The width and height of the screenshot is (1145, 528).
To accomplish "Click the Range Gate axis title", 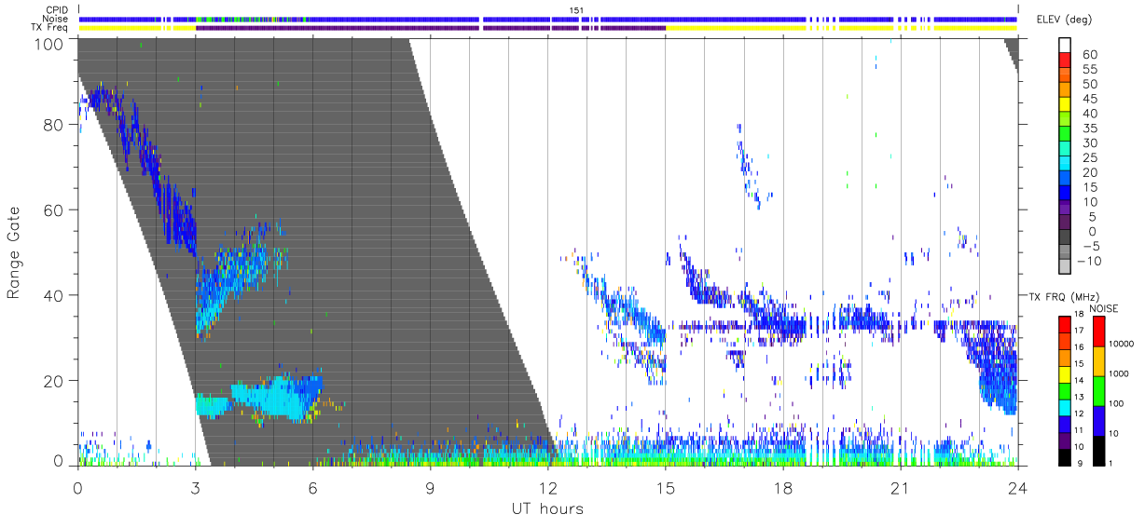I will [15, 252].
